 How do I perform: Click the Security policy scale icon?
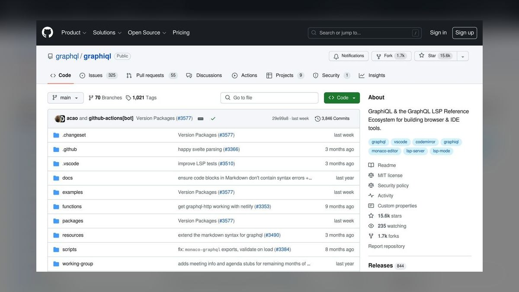(x=371, y=185)
